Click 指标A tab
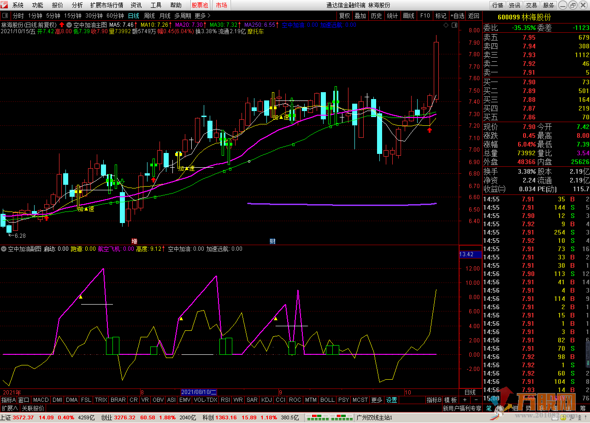 (x=9, y=400)
